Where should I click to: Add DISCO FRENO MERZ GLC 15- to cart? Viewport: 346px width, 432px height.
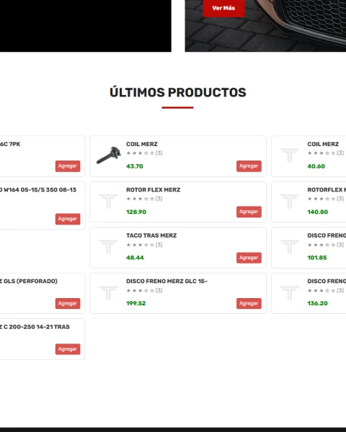tap(249, 303)
